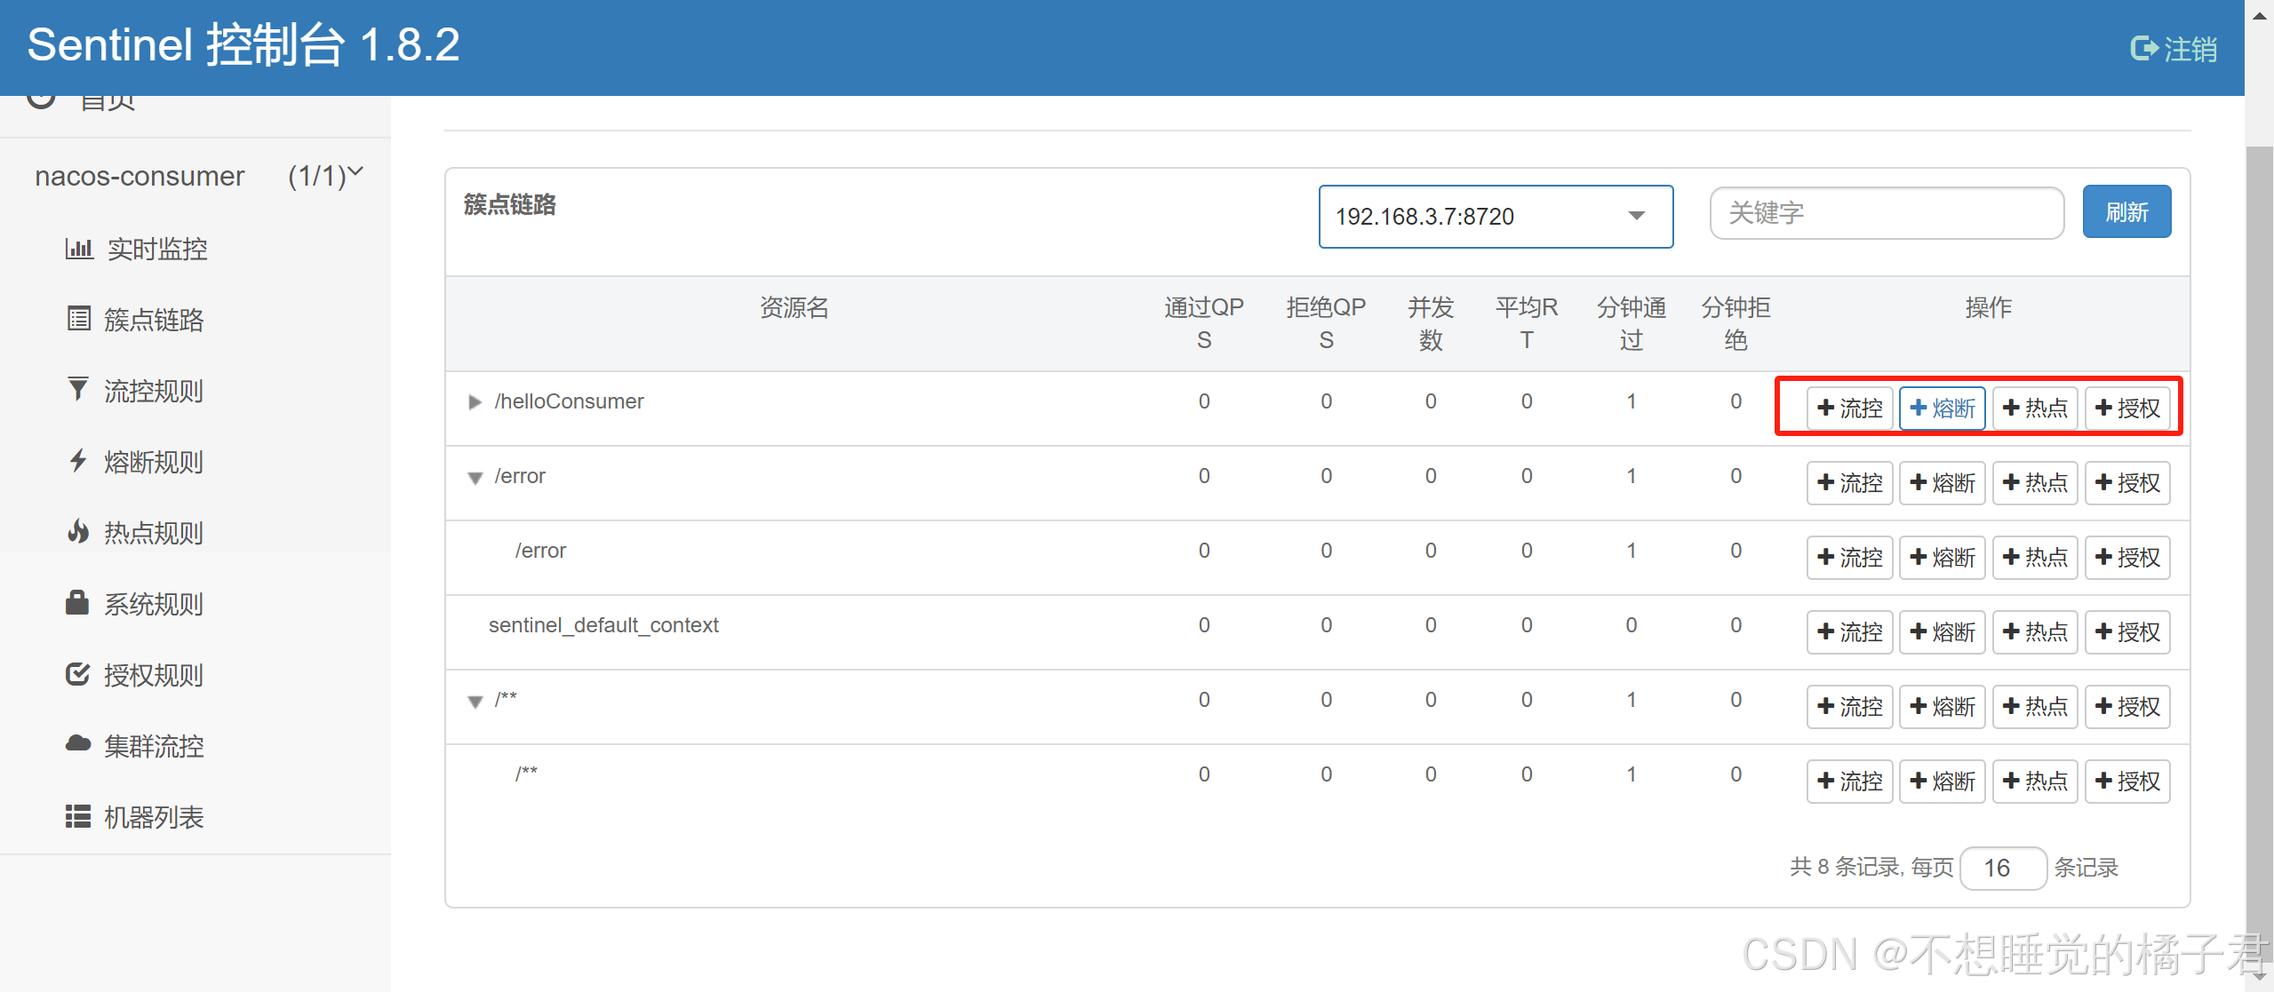Image resolution: width=2274 pixels, height=992 pixels.
Task: Click the page size field showing 16
Action: tap(2003, 868)
